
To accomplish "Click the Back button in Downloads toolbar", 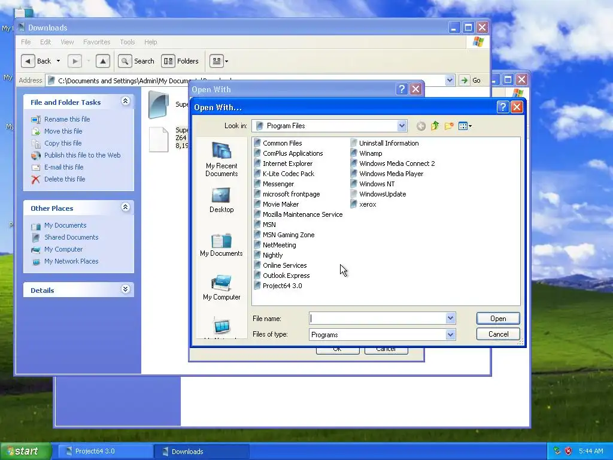I will click(37, 61).
